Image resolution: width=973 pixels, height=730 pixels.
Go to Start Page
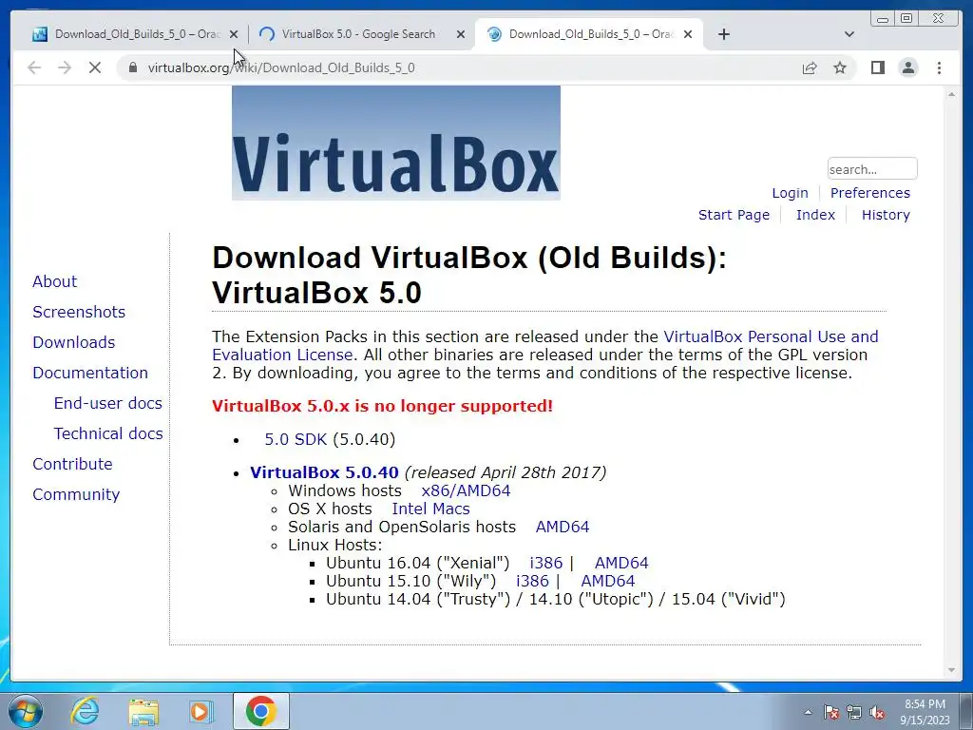pyautogui.click(x=734, y=215)
